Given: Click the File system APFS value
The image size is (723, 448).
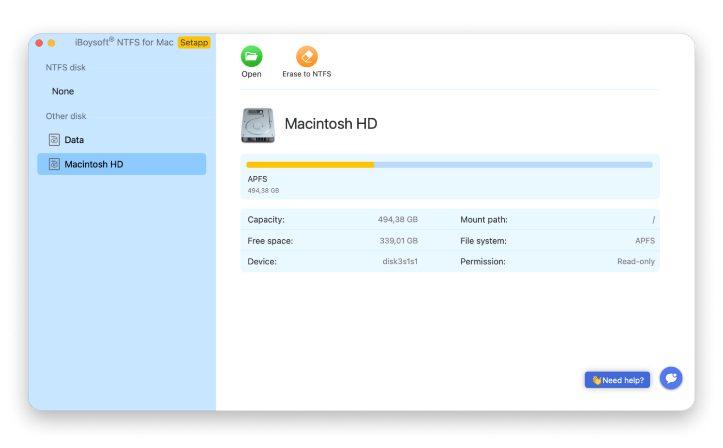Looking at the screenshot, I should 644,241.
